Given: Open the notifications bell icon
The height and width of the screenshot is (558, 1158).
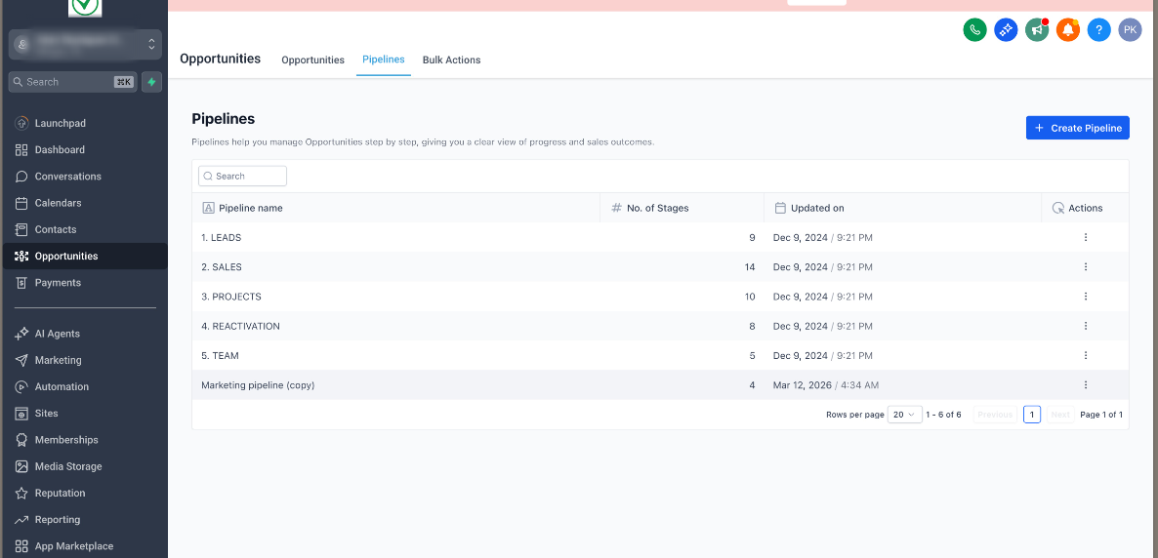Looking at the screenshot, I should point(1068,30).
